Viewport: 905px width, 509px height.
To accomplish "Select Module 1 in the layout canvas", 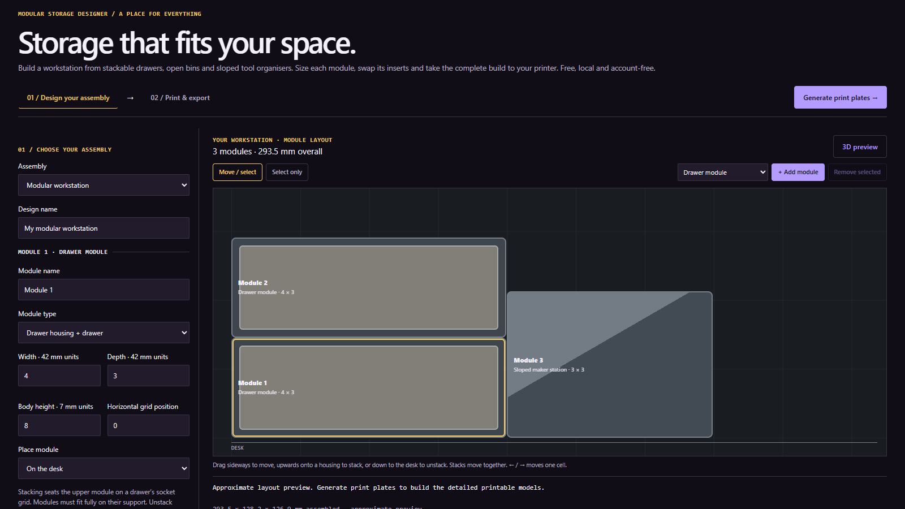I will (369, 387).
